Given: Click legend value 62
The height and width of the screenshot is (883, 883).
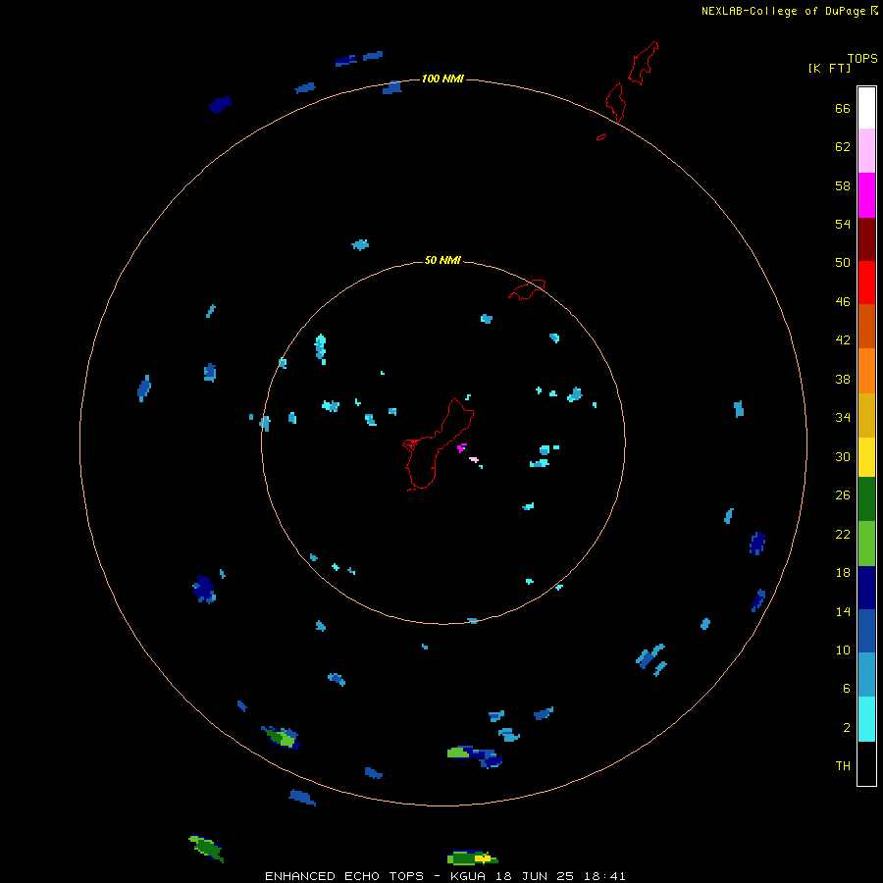Looking at the screenshot, I should pyautogui.click(x=843, y=147).
